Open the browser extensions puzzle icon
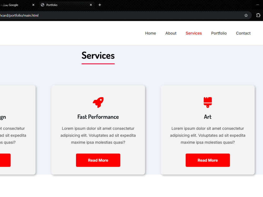The height and width of the screenshot is (197, 263). point(258,15)
